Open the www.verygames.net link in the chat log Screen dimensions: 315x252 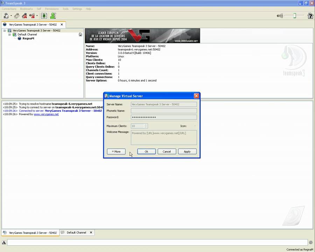coord(46,114)
